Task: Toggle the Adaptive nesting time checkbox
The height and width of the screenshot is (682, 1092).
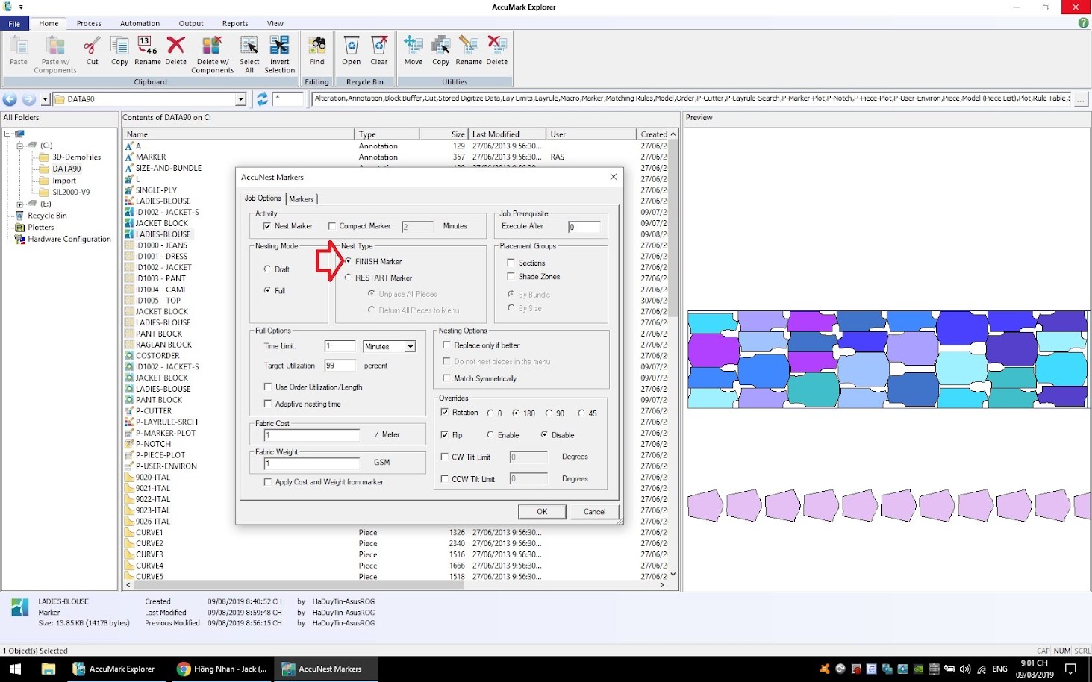Action: point(267,404)
